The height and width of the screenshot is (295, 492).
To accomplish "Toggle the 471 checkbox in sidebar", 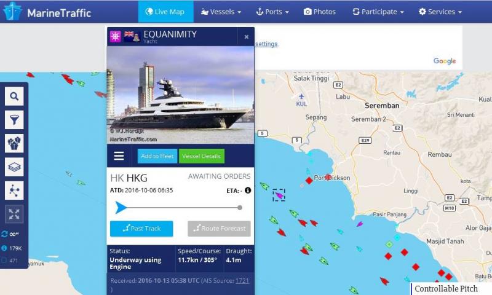I will 4,260.
